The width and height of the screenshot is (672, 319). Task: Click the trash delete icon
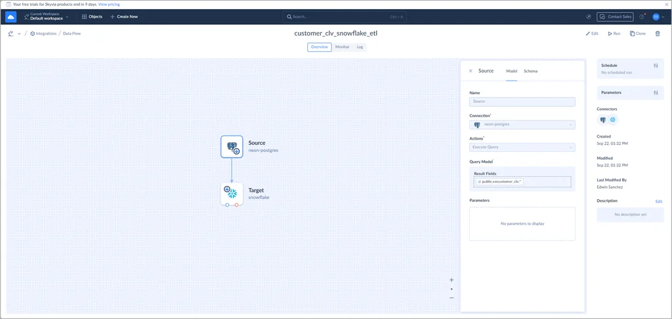pyautogui.click(x=658, y=33)
